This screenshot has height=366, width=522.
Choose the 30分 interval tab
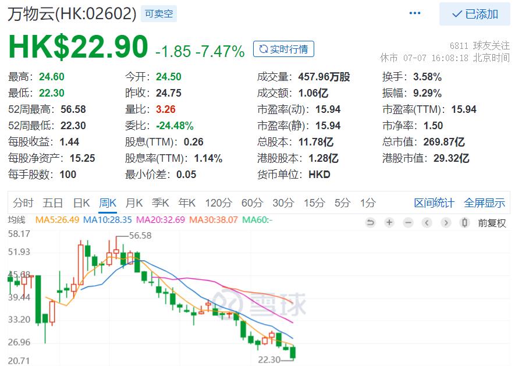[283, 202]
